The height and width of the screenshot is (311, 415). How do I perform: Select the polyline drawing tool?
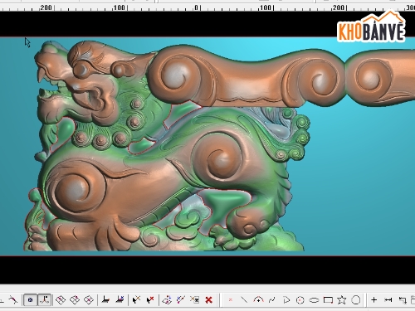(286, 300)
